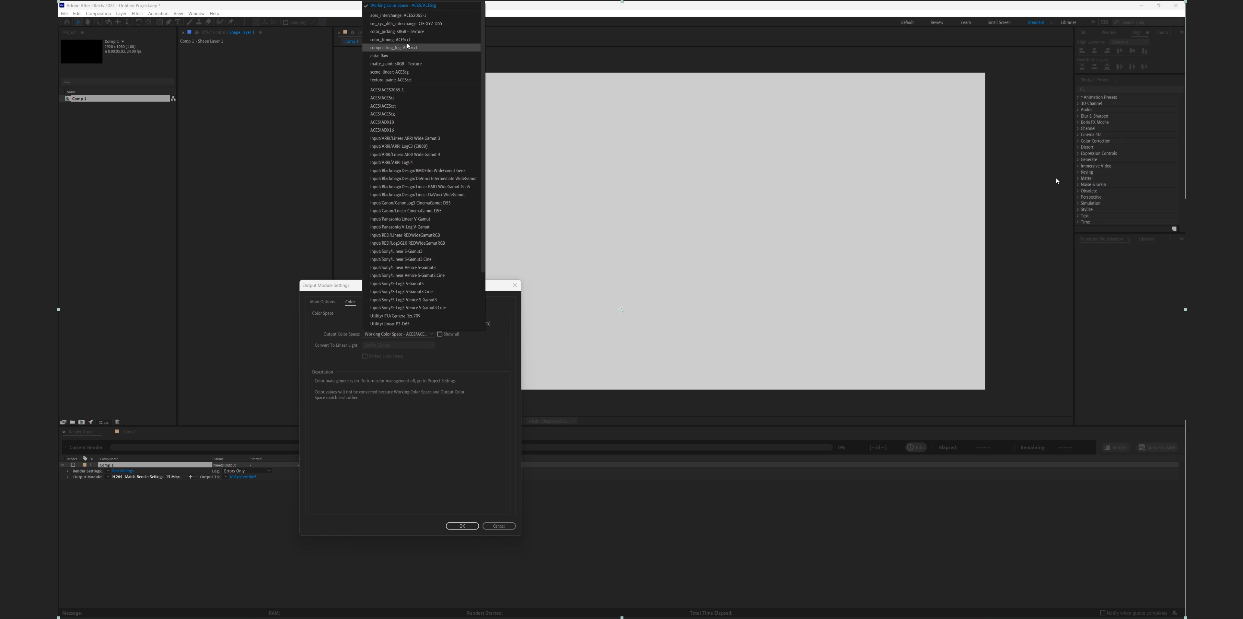Add output module with plus icon
1243x619 pixels.
click(190, 477)
